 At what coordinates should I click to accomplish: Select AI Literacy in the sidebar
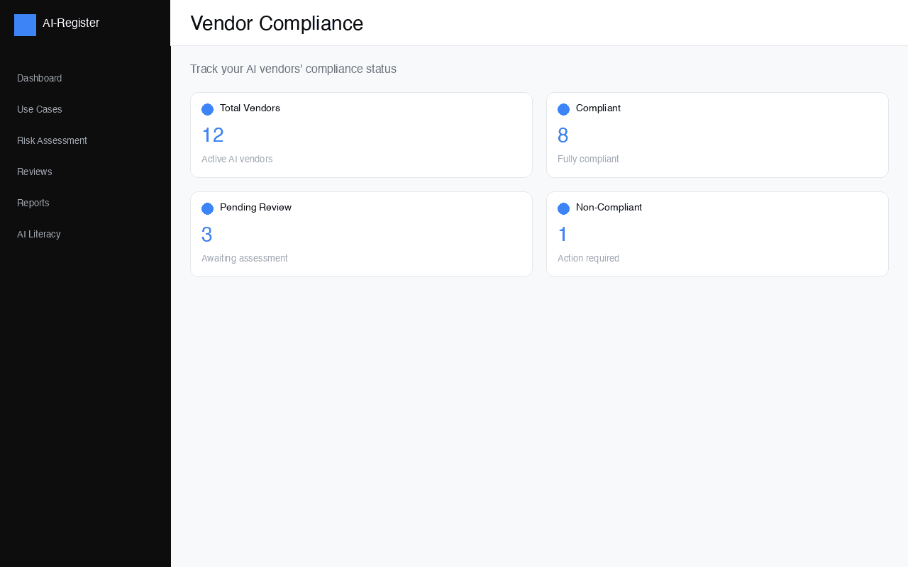click(38, 234)
